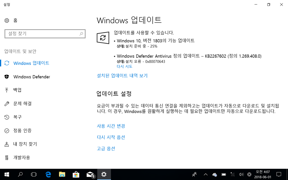The image size is (288, 180).
Task: Click the volume speaker tray icon
Action: click(x=241, y=175)
